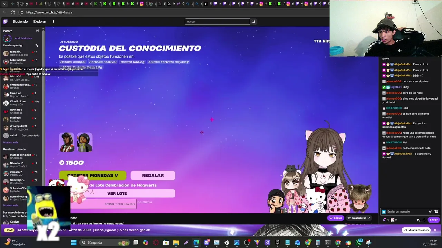
Task: Open the Explorar tab
Action: [40, 21]
